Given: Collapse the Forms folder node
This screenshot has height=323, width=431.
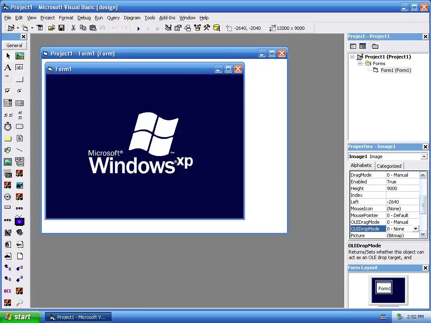Looking at the screenshot, I should 360,64.
